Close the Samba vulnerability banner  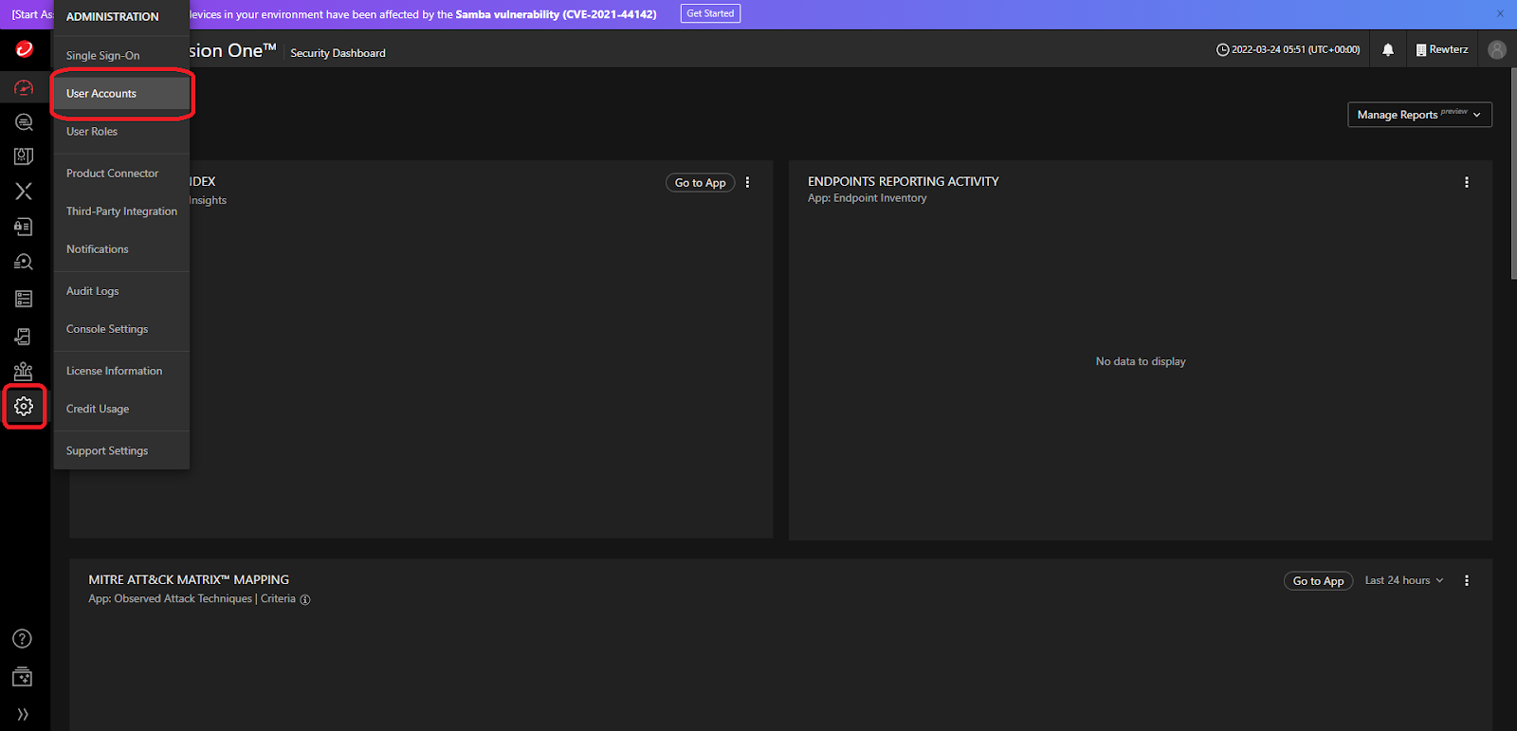[x=1500, y=13]
